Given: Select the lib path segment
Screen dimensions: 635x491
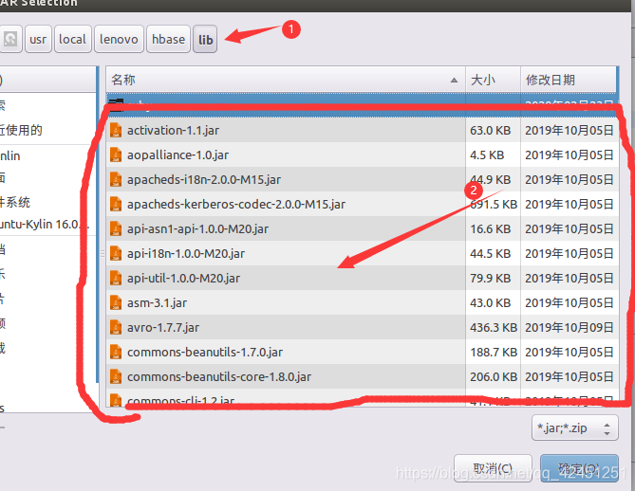Looking at the screenshot, I should [x=205, y=39].
